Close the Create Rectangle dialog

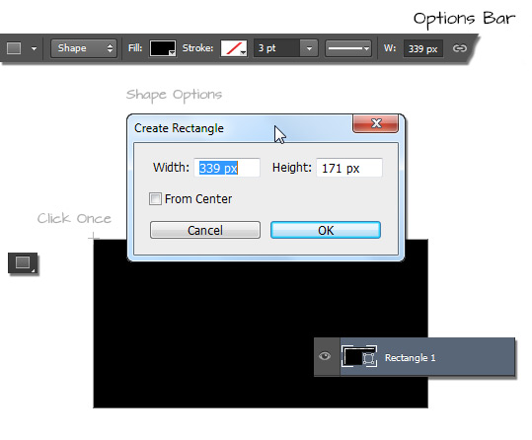pos(376,123)
